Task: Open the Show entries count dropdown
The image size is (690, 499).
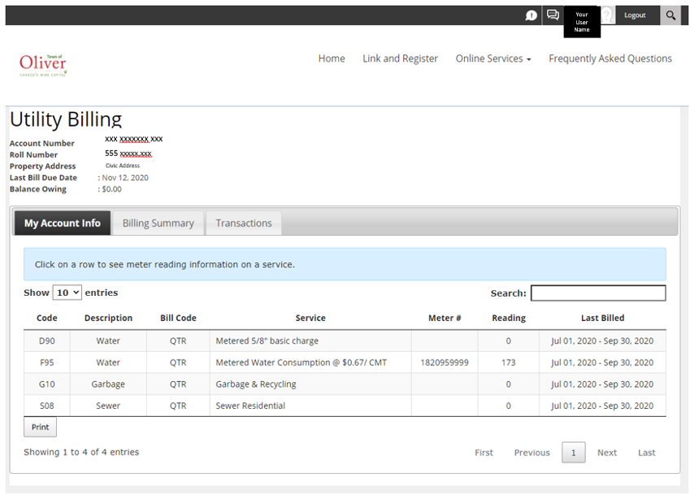Action: (67, 293)
